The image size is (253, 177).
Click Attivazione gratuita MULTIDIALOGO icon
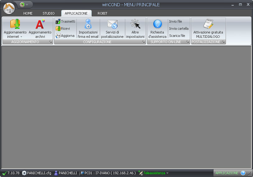pos(208,24)
